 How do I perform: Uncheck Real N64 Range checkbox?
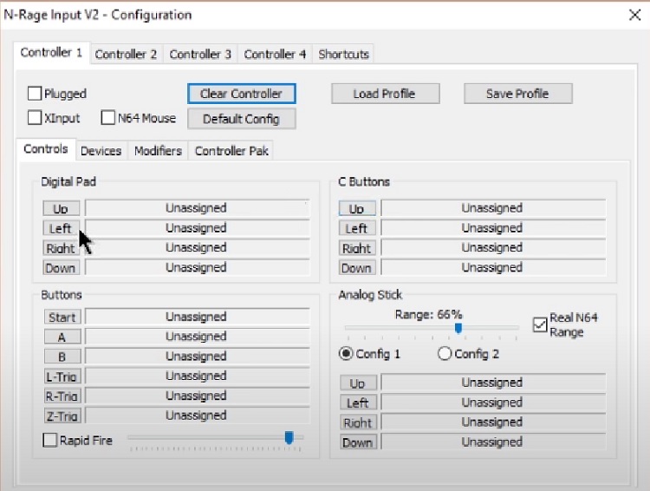tap(540, 325)
